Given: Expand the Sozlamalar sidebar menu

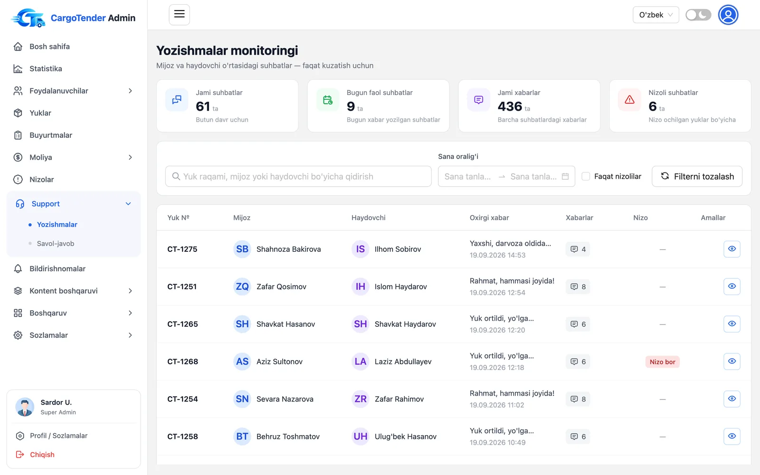Looking at the screenshot, I should click(x=74, y=335).
